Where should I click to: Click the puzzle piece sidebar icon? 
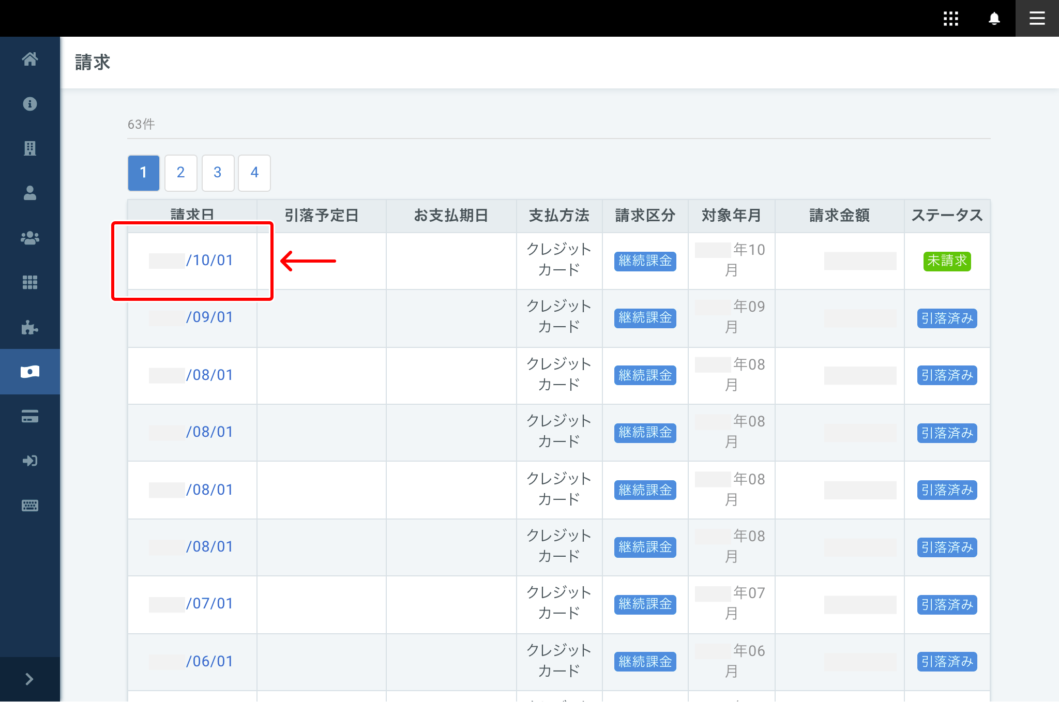point(30,327)
